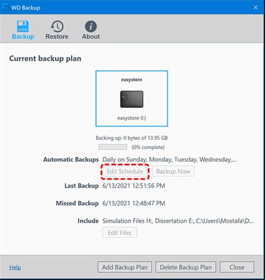
Task: Click the 'Last Backup' label
Action: 82,186
